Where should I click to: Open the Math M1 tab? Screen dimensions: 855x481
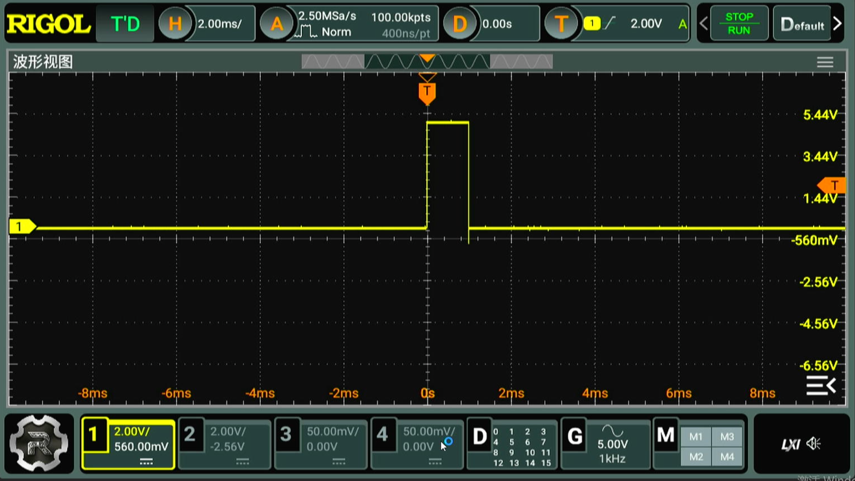pos(696,437)
